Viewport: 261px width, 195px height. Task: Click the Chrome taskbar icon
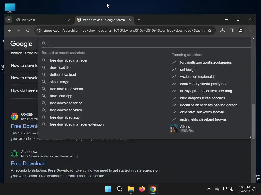coord(153,189)
